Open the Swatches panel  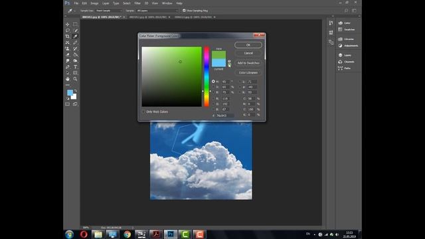point(347,29)
